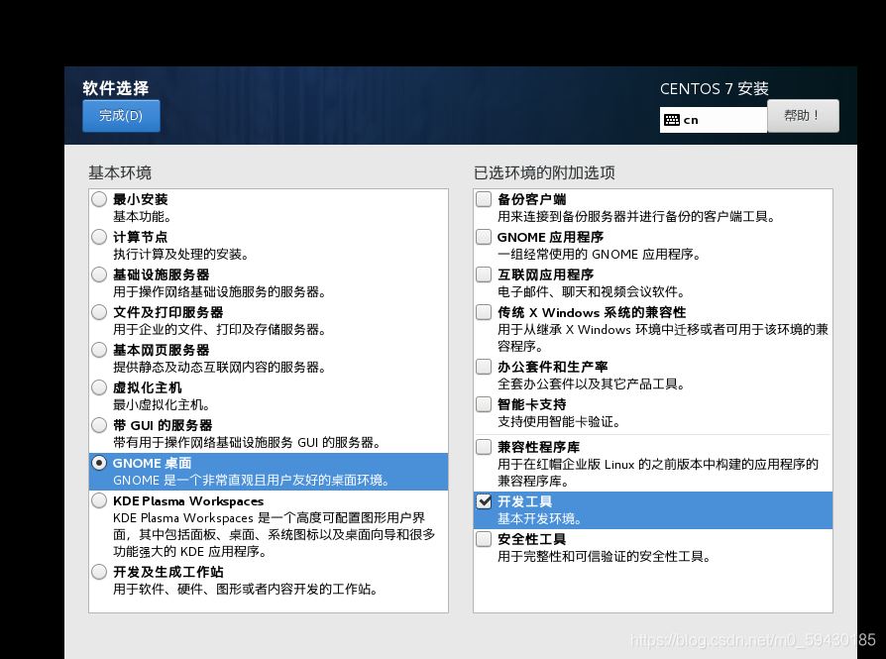The width and height of the screenshot is (886, 659).
Task: Select the 虚拟化主机 environment
Action: point(99,387)
